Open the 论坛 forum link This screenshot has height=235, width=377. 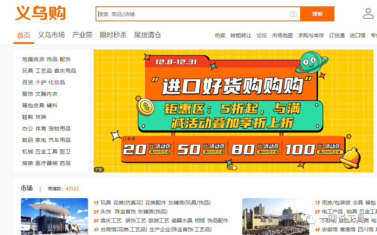261,36
